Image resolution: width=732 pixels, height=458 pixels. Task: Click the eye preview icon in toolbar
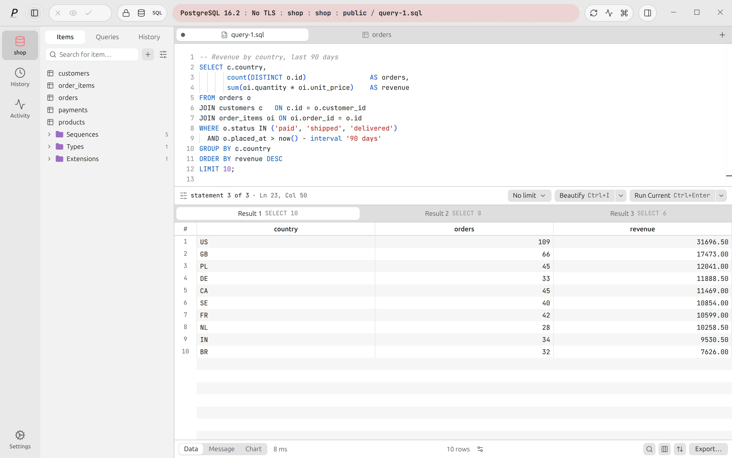coord(73,13)
